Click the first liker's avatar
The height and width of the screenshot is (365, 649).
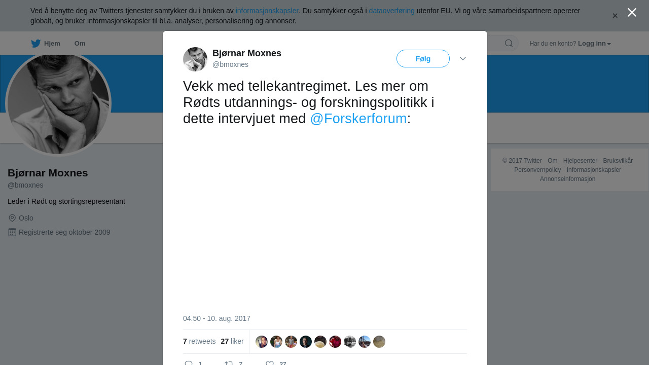coord(262,342)
